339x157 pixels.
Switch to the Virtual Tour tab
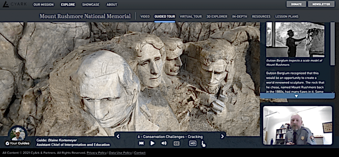[x=191, y=16]
